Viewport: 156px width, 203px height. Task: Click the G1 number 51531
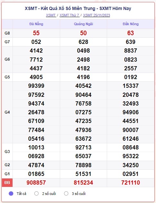tap(83, 174)
